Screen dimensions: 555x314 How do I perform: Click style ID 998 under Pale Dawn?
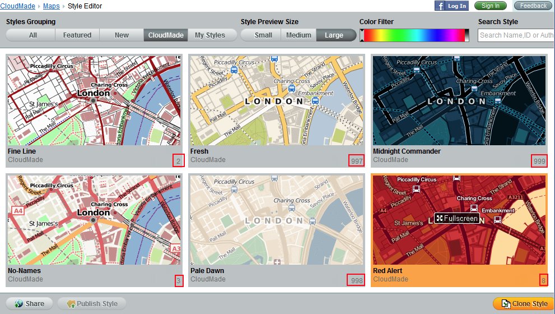pos(356,281)
